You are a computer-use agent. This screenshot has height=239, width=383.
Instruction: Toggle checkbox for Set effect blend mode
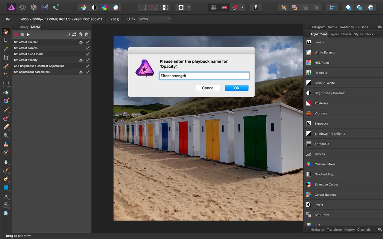coord(88,54)
